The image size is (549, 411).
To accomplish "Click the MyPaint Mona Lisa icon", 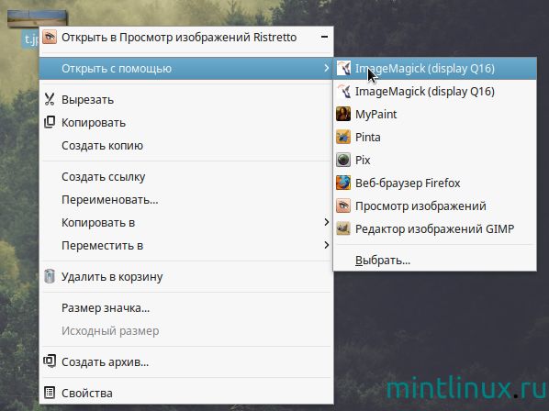I will coord(343,114).
